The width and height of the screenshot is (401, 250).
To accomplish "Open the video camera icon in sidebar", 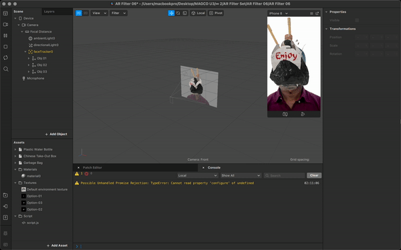I will tap(5, 25).
